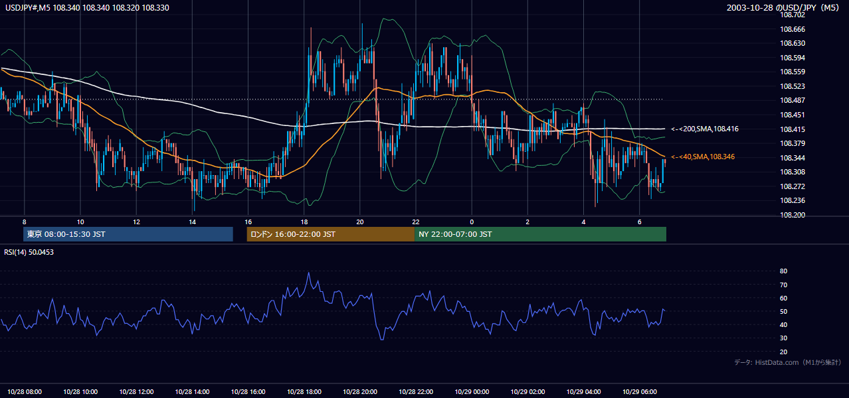Click the 10/29 06:00 date label

pos(638,392)
